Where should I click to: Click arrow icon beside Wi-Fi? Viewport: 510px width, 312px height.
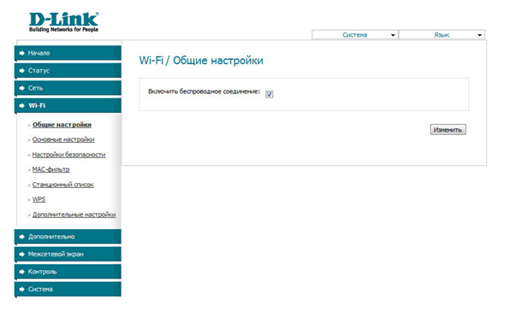coord(21,106)
